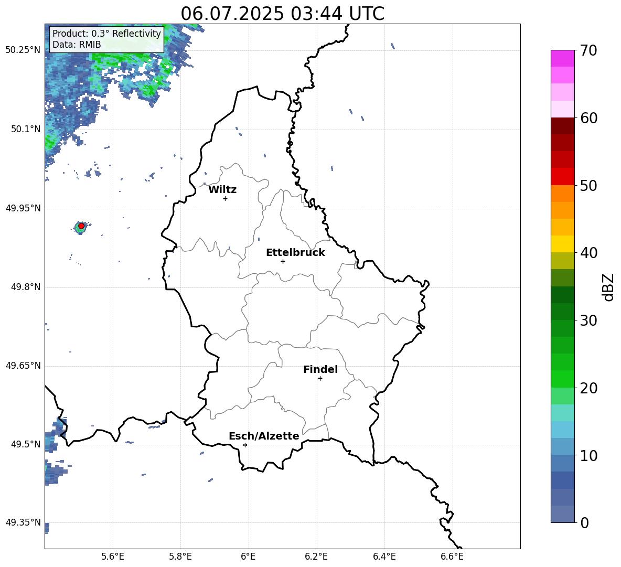Click the colorbar tick label 40

point(588,253)
